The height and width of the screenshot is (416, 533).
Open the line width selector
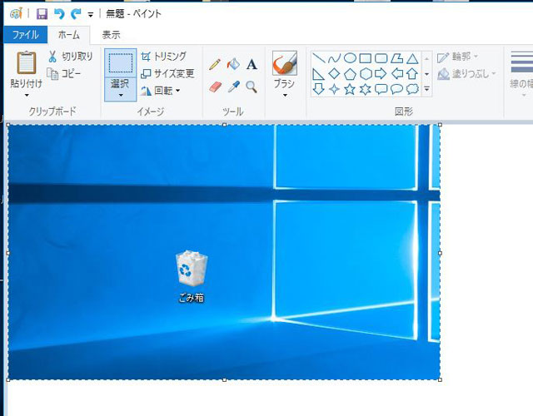pyautogui.click(x=521, y=73)
